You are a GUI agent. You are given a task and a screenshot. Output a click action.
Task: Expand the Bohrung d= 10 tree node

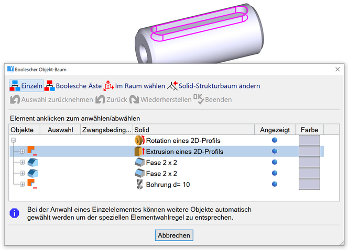coord(22,184)
